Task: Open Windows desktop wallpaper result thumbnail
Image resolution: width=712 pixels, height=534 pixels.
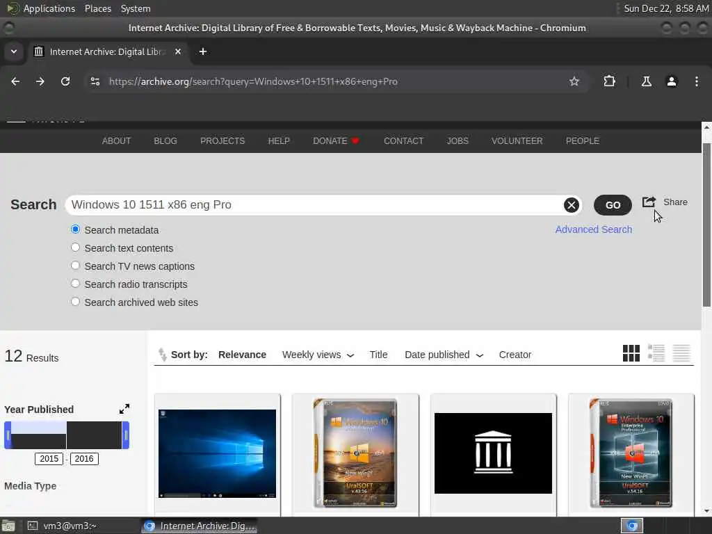Action: (x=217, y=453)
